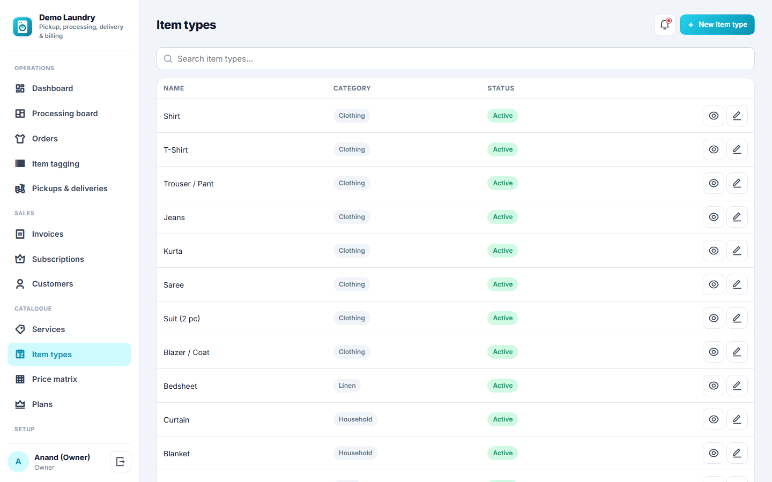This screenshot has width=772, height=482.
Task: Edit the Jeans item type
Action: 737,217
